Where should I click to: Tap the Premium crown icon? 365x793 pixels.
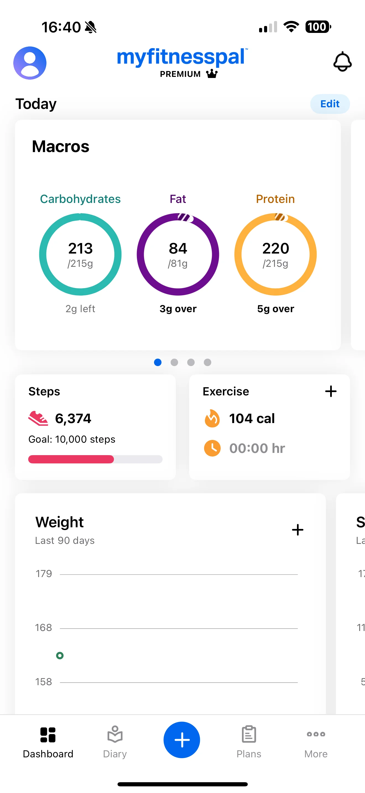(x=212, y=74)
